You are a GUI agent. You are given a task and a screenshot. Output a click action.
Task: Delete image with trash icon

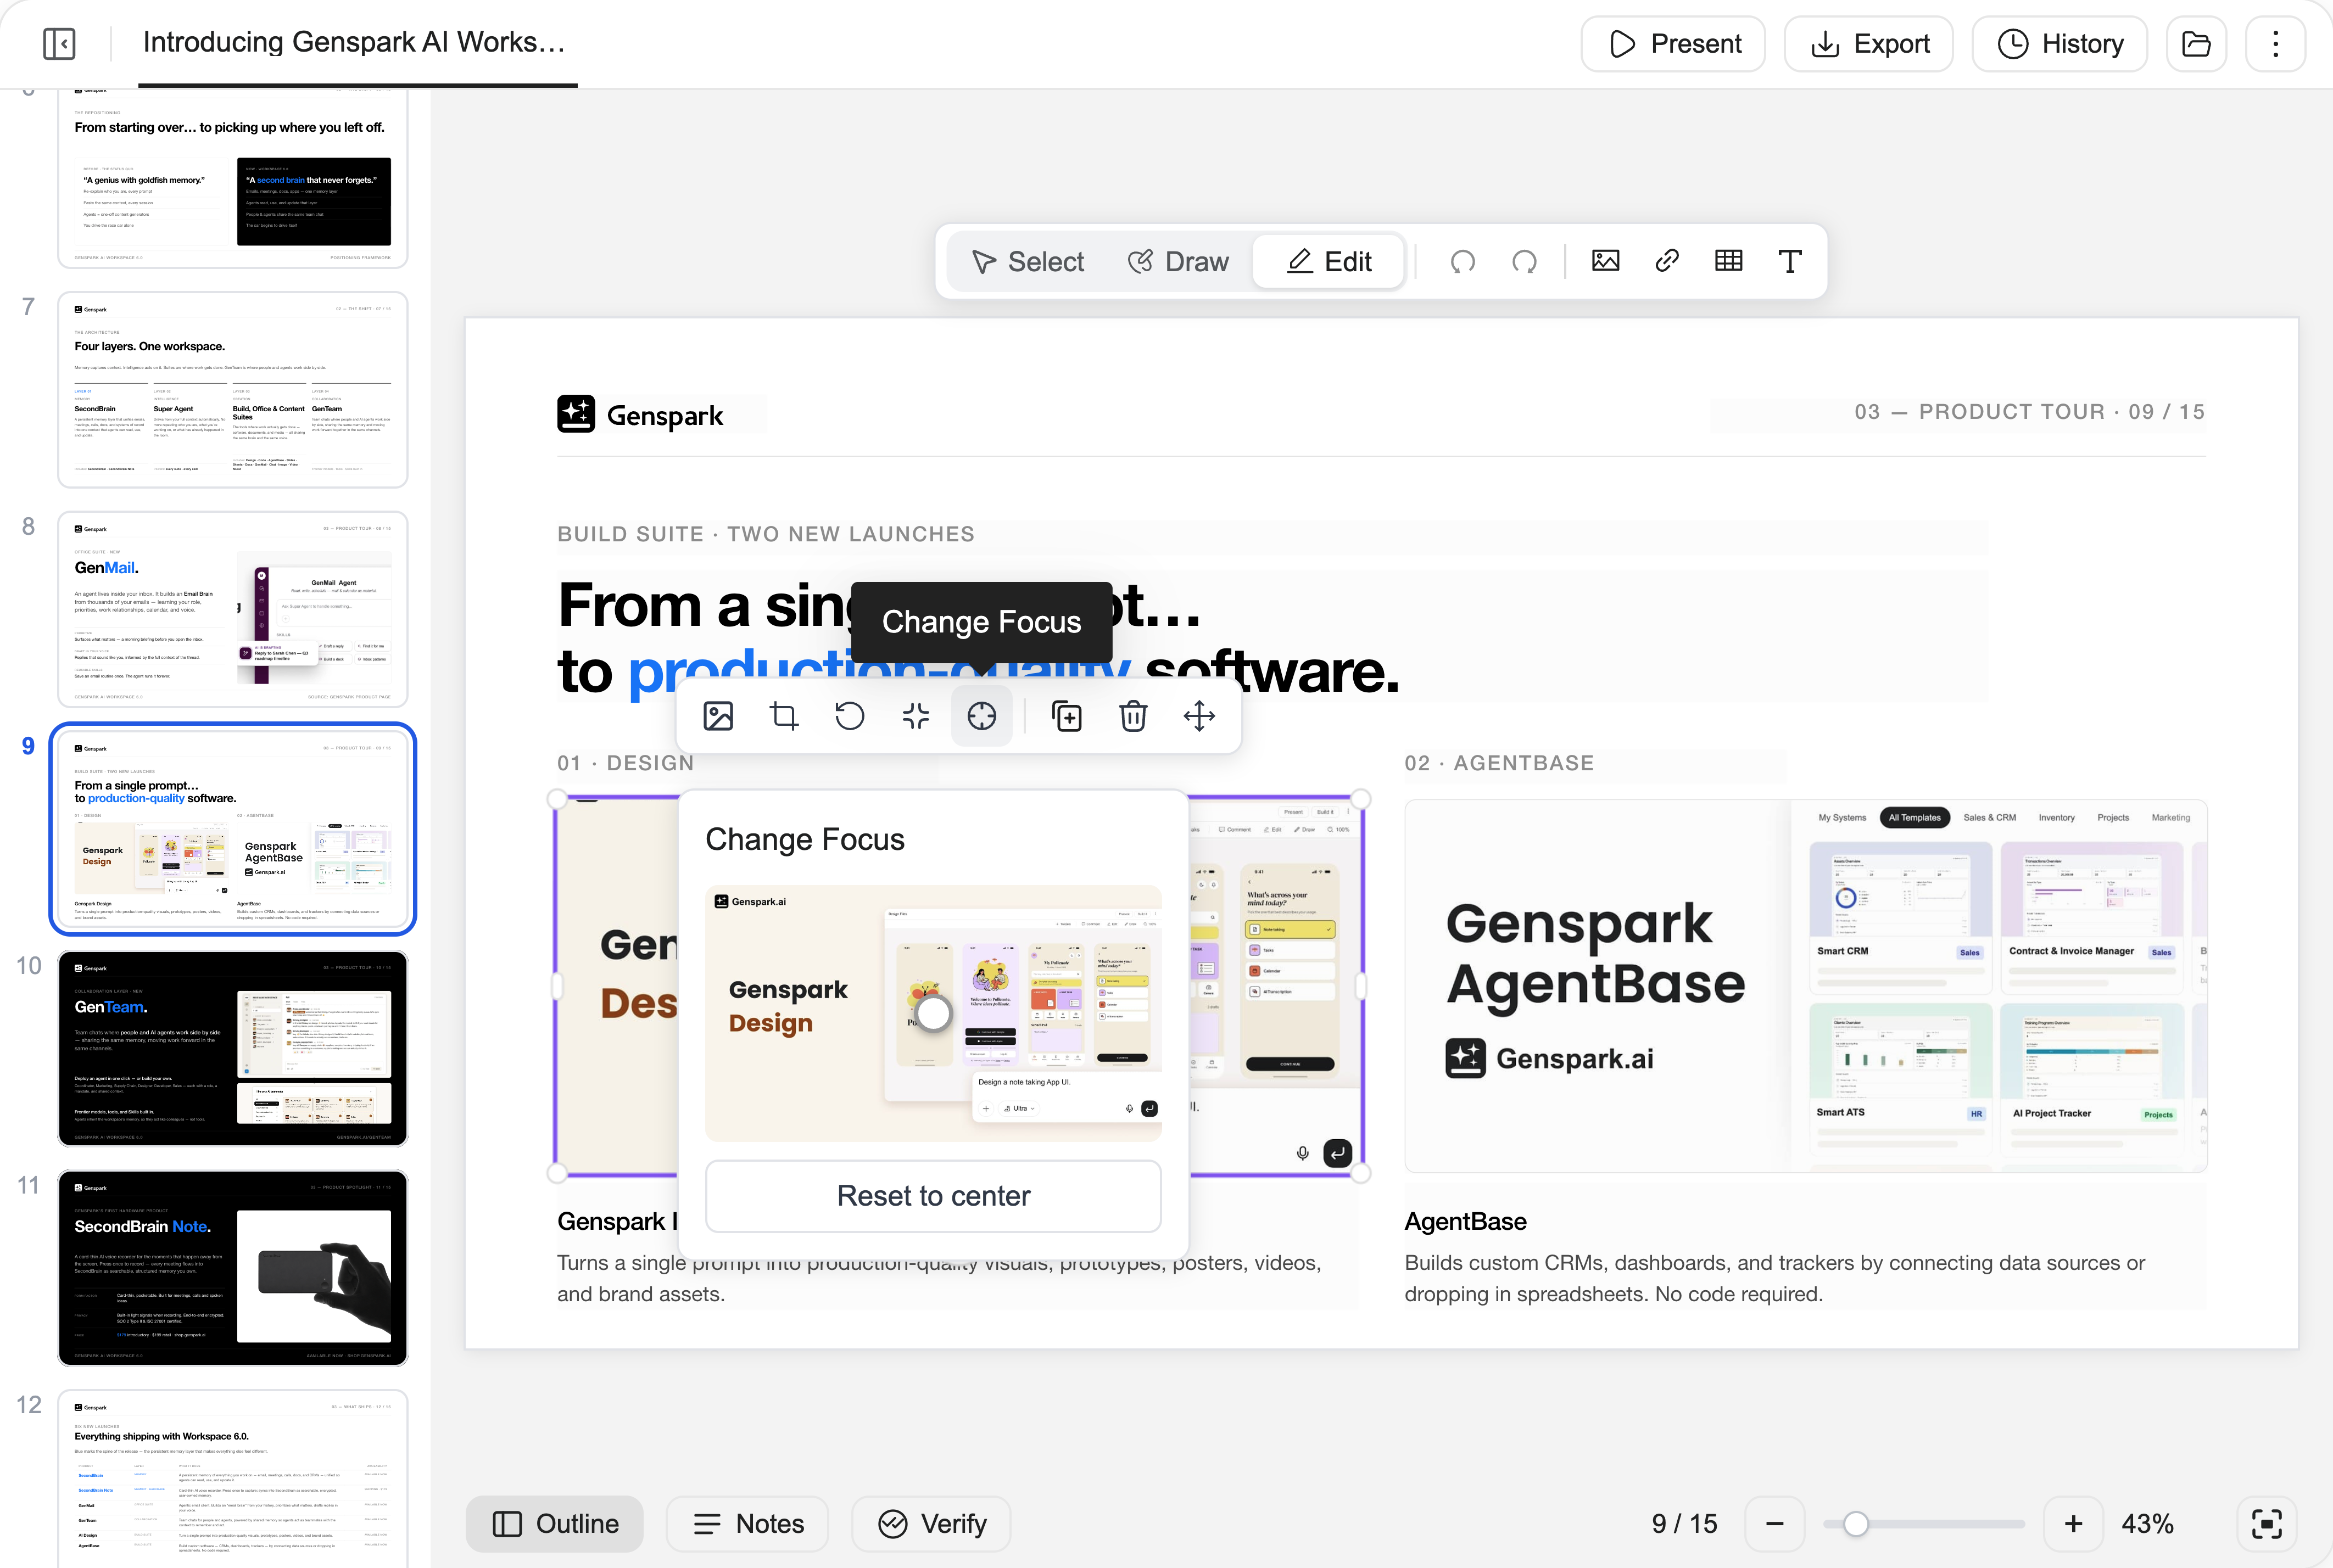click(x=1134, y=716)
